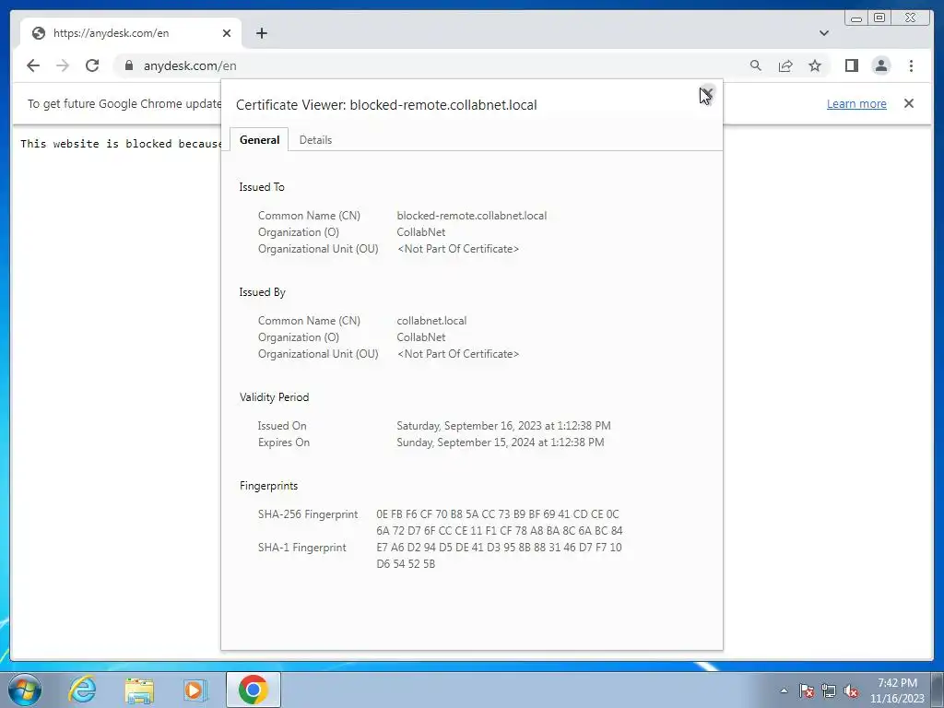This screenshot has width=944, height=708.
Task: Click the 'This website is blocked' page text
Action: 121,143
